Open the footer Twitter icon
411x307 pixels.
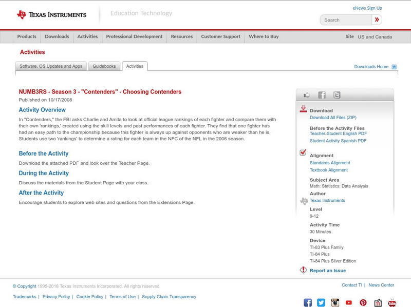coord(321,302)
